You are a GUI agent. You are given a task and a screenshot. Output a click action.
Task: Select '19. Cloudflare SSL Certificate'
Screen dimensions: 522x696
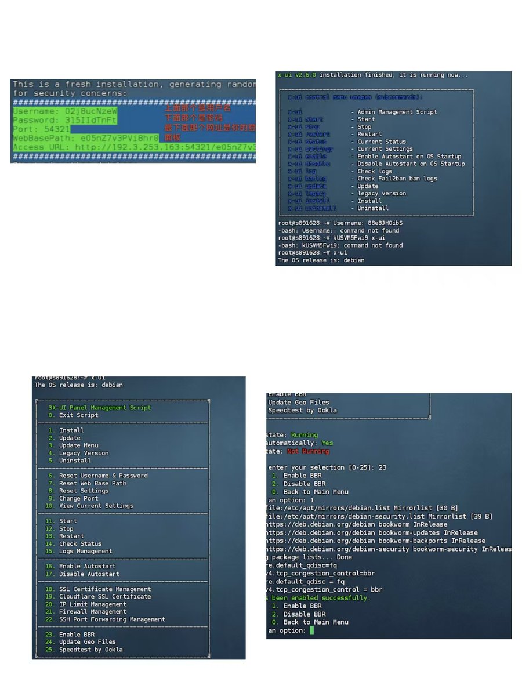(98, 597)
